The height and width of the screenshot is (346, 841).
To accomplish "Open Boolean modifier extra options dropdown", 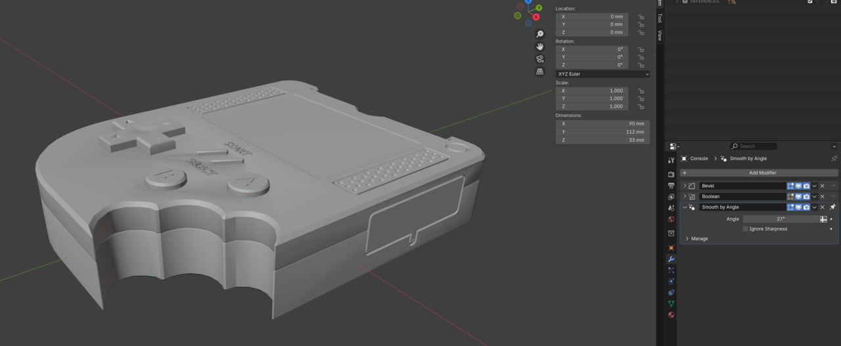I will click(814, 196).
